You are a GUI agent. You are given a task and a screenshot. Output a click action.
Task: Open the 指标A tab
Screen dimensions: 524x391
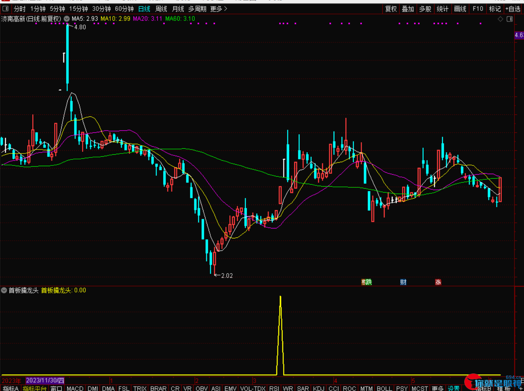click(11, 388)
